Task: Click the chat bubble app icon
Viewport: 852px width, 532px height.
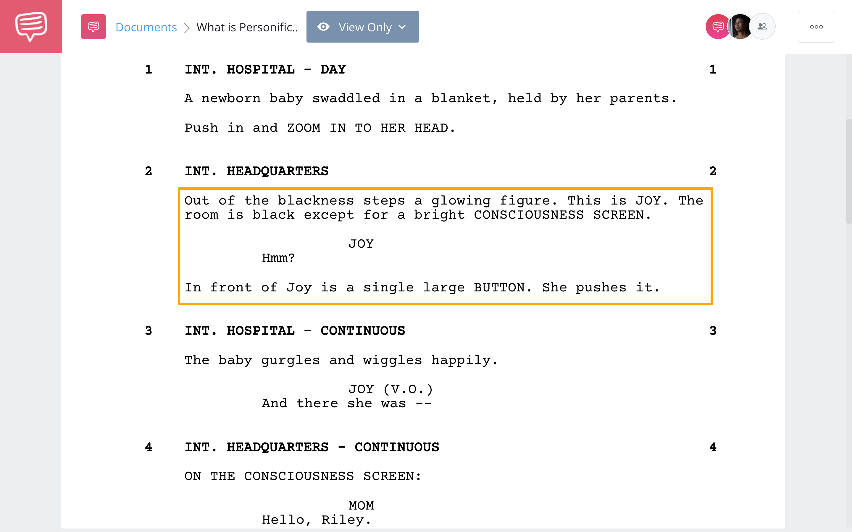Action: [31, 26]
